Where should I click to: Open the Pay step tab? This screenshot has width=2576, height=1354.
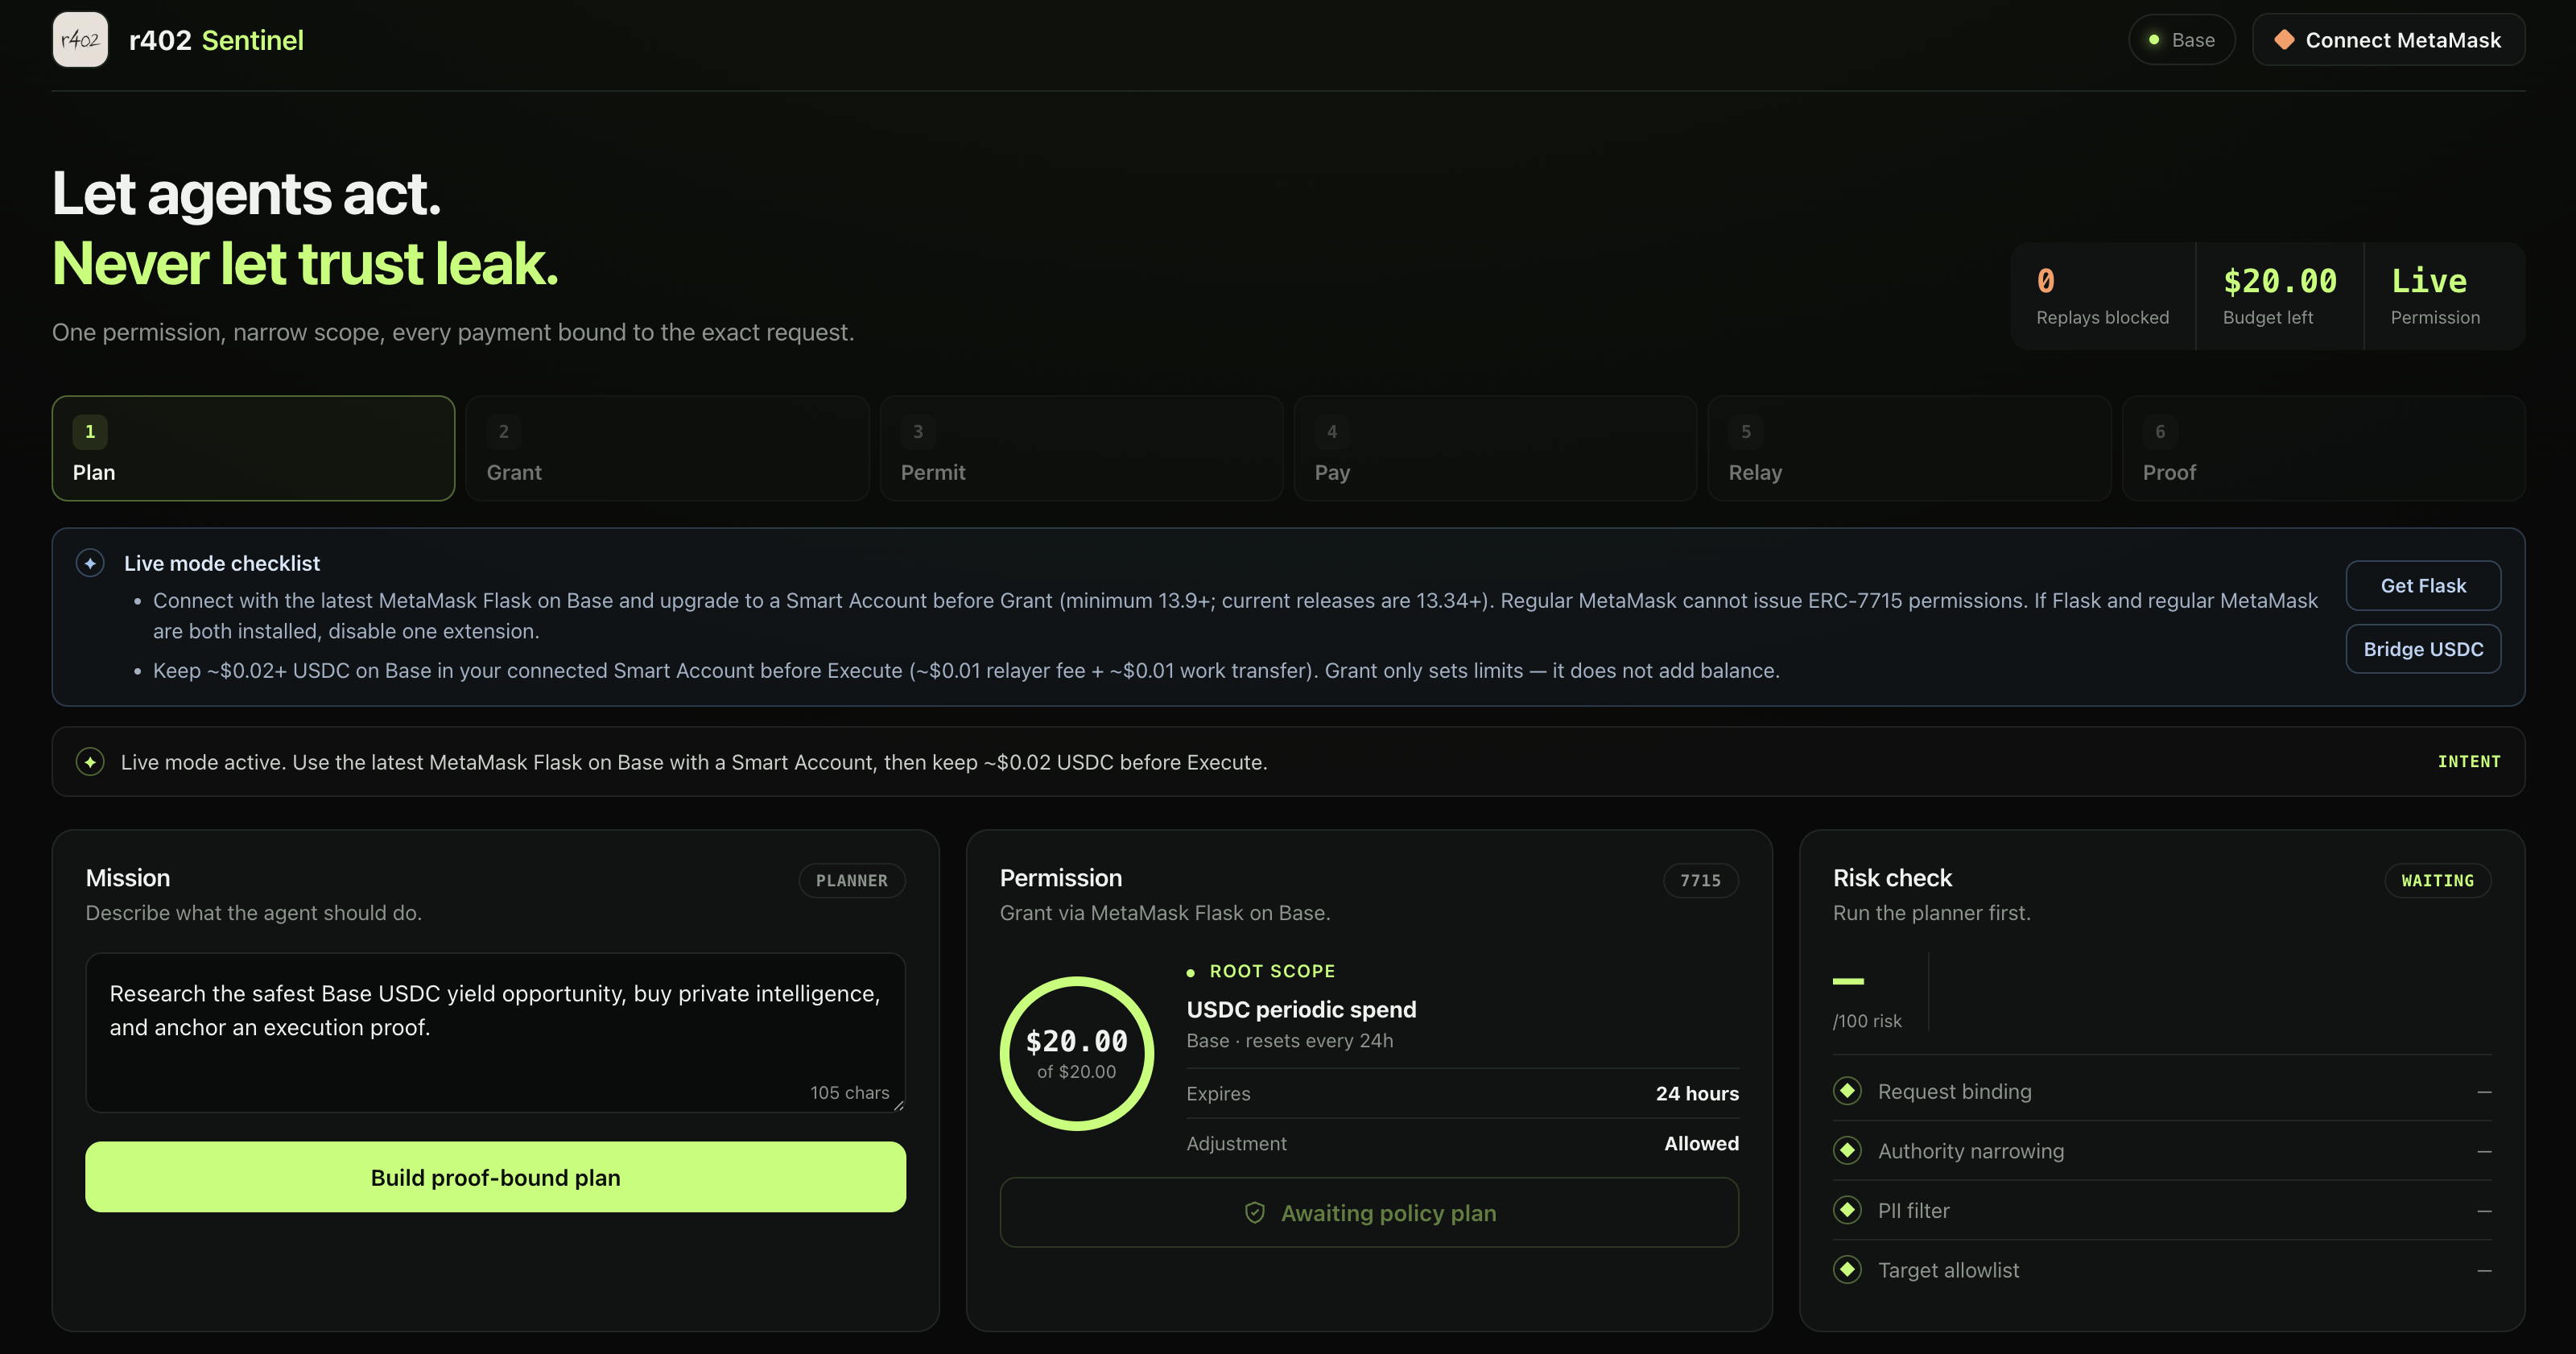point(1495,448)
